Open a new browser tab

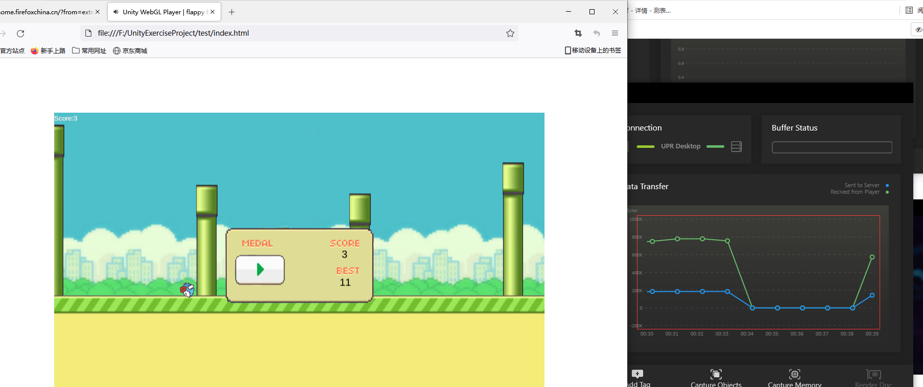pos(232,12)
